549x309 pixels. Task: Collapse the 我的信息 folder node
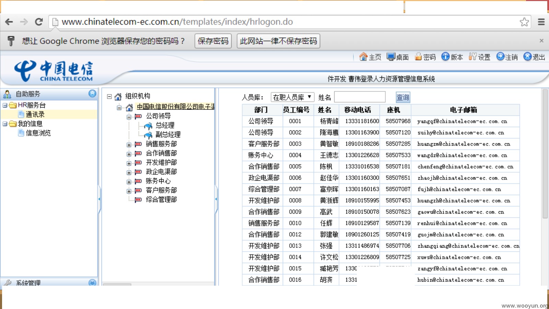(5, 124)
